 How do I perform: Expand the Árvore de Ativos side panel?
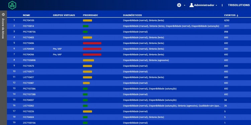coord(3,15)
